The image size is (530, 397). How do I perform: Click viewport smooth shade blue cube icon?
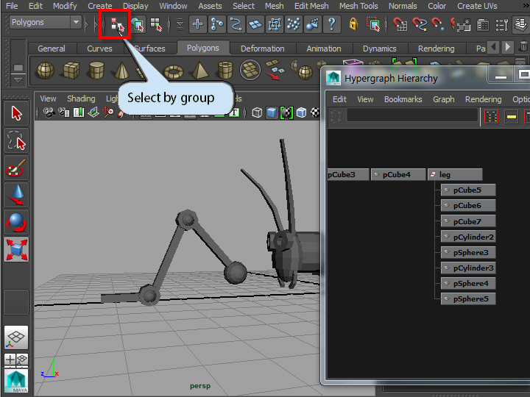[272, 112]
